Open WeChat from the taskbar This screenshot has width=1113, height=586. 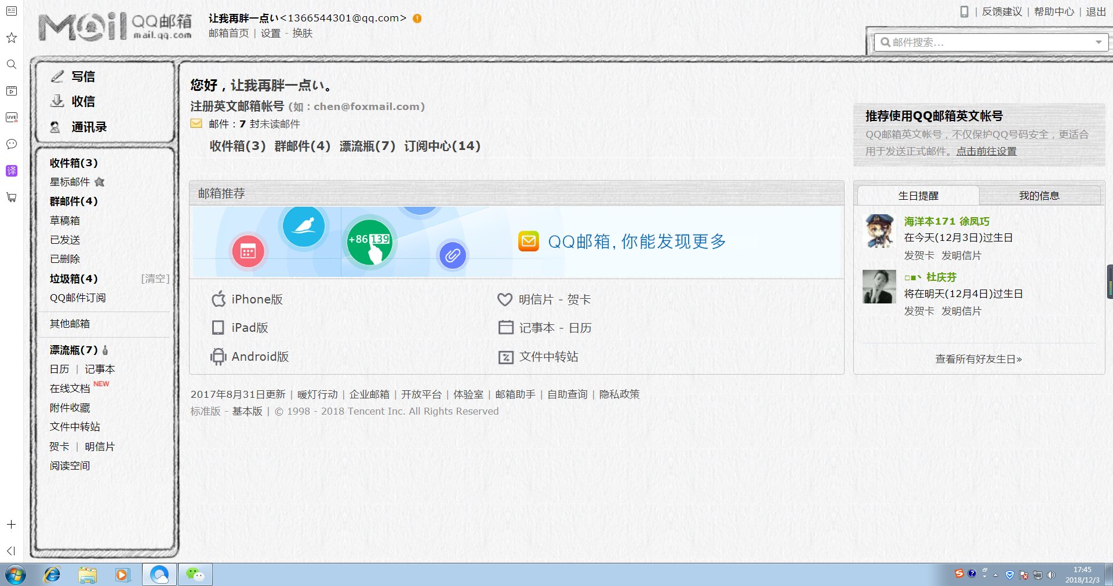195,574
